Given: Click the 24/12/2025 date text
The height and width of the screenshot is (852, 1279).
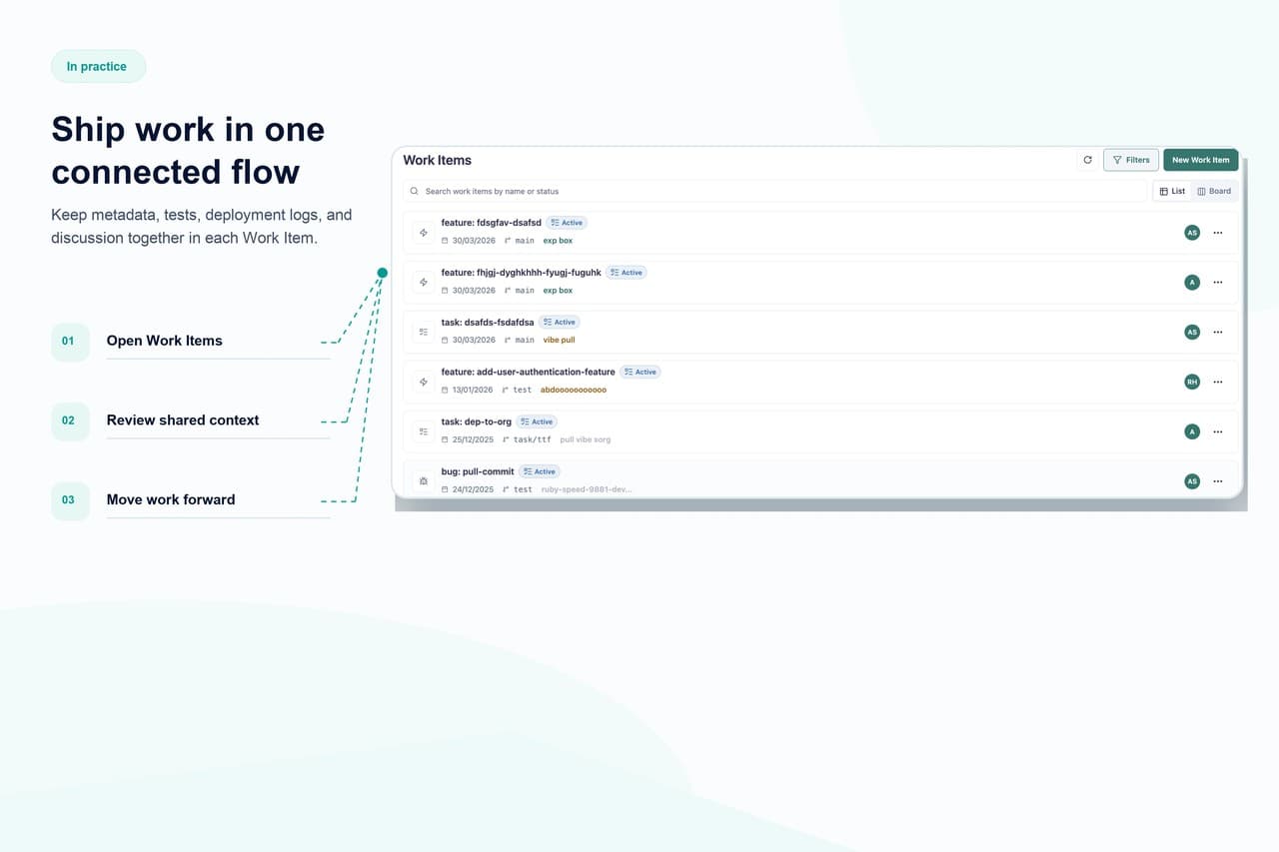Looking at the screenshot, I should pos(473,489).
